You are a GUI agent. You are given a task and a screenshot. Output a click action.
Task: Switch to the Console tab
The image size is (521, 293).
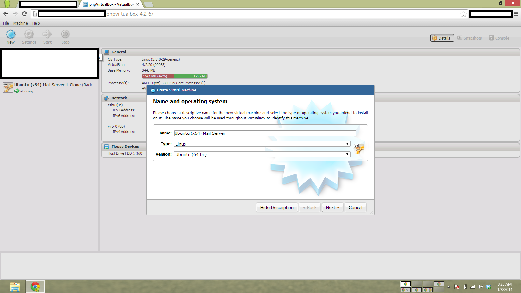tap(499, 38)
